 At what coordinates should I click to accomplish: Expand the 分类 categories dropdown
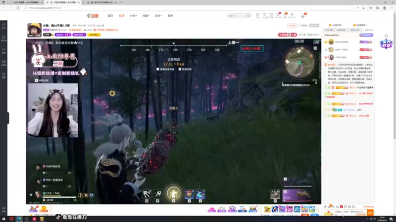pos(133,16)
